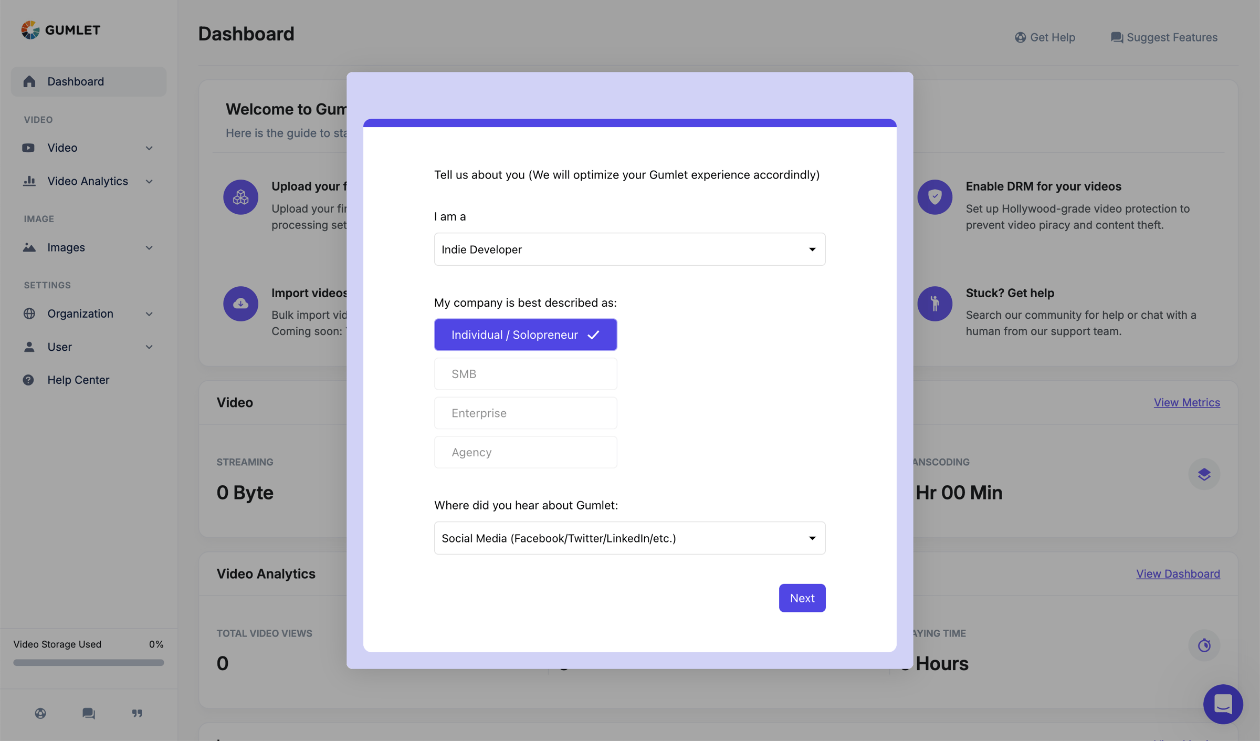Click the Suggest Features chat icon in header
1260x741 pixels.
click(x=1117, y=37)
